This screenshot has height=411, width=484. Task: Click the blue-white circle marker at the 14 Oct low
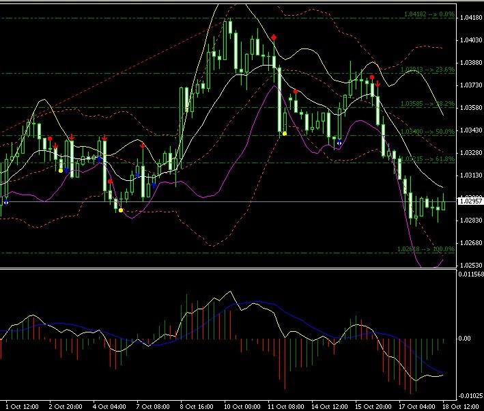click(x=339, y=143)
